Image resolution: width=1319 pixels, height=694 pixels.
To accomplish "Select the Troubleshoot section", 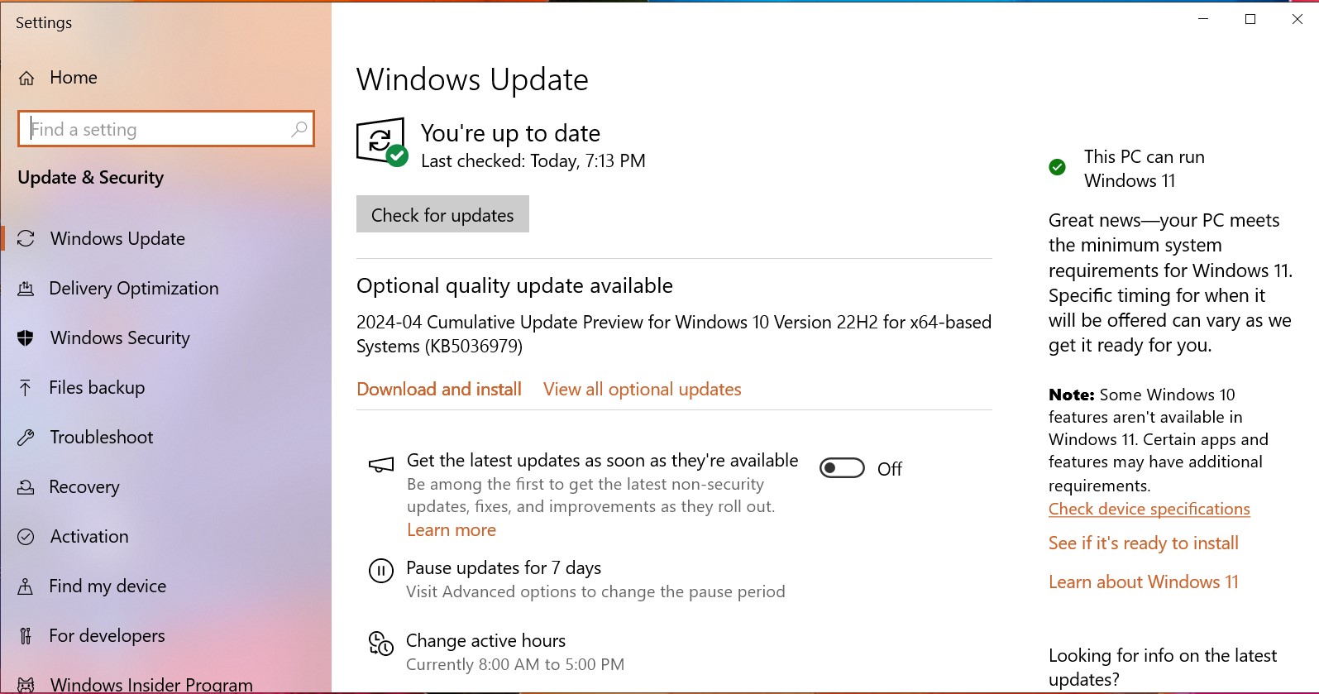I will coord(101,437).
